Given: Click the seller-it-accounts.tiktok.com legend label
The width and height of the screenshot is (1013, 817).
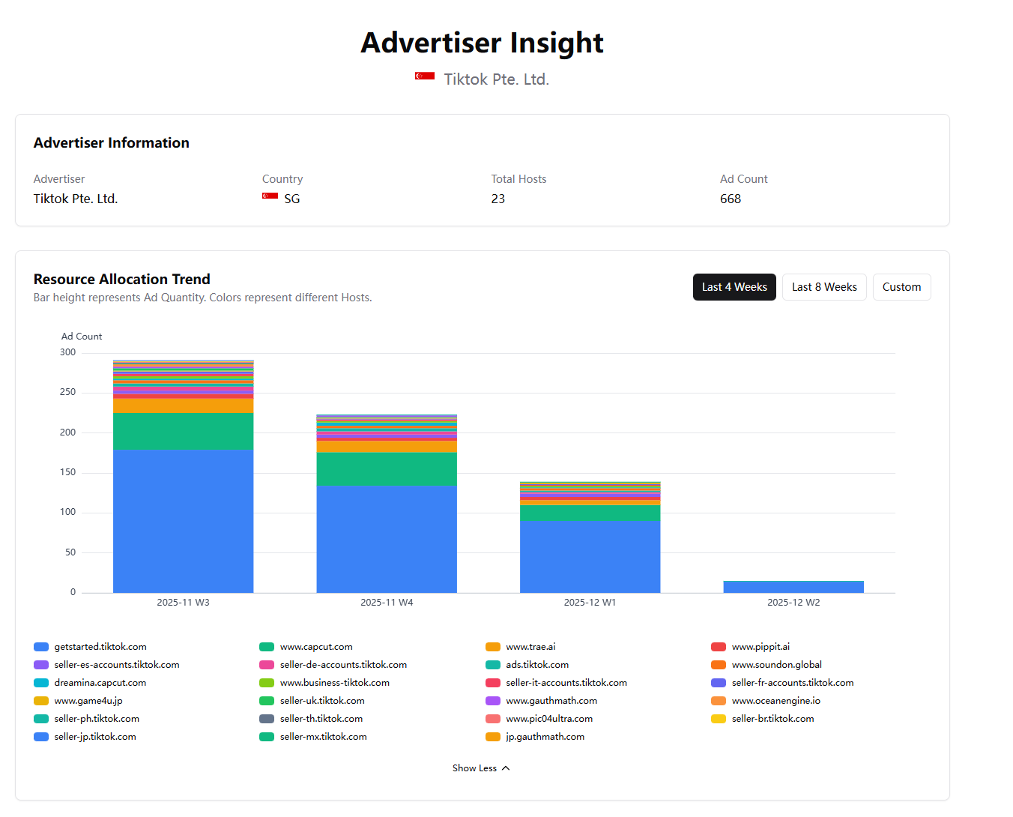Looking at the screenshot, I should tap(566, 683).
